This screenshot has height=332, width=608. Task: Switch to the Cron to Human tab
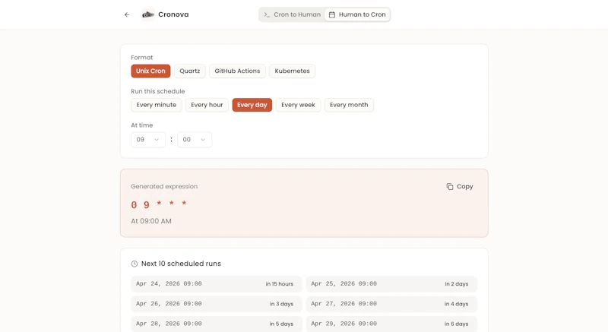click(x=292, y=14)
